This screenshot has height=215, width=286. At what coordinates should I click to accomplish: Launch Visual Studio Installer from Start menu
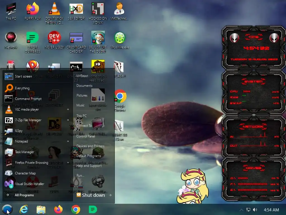pos(37,184)
